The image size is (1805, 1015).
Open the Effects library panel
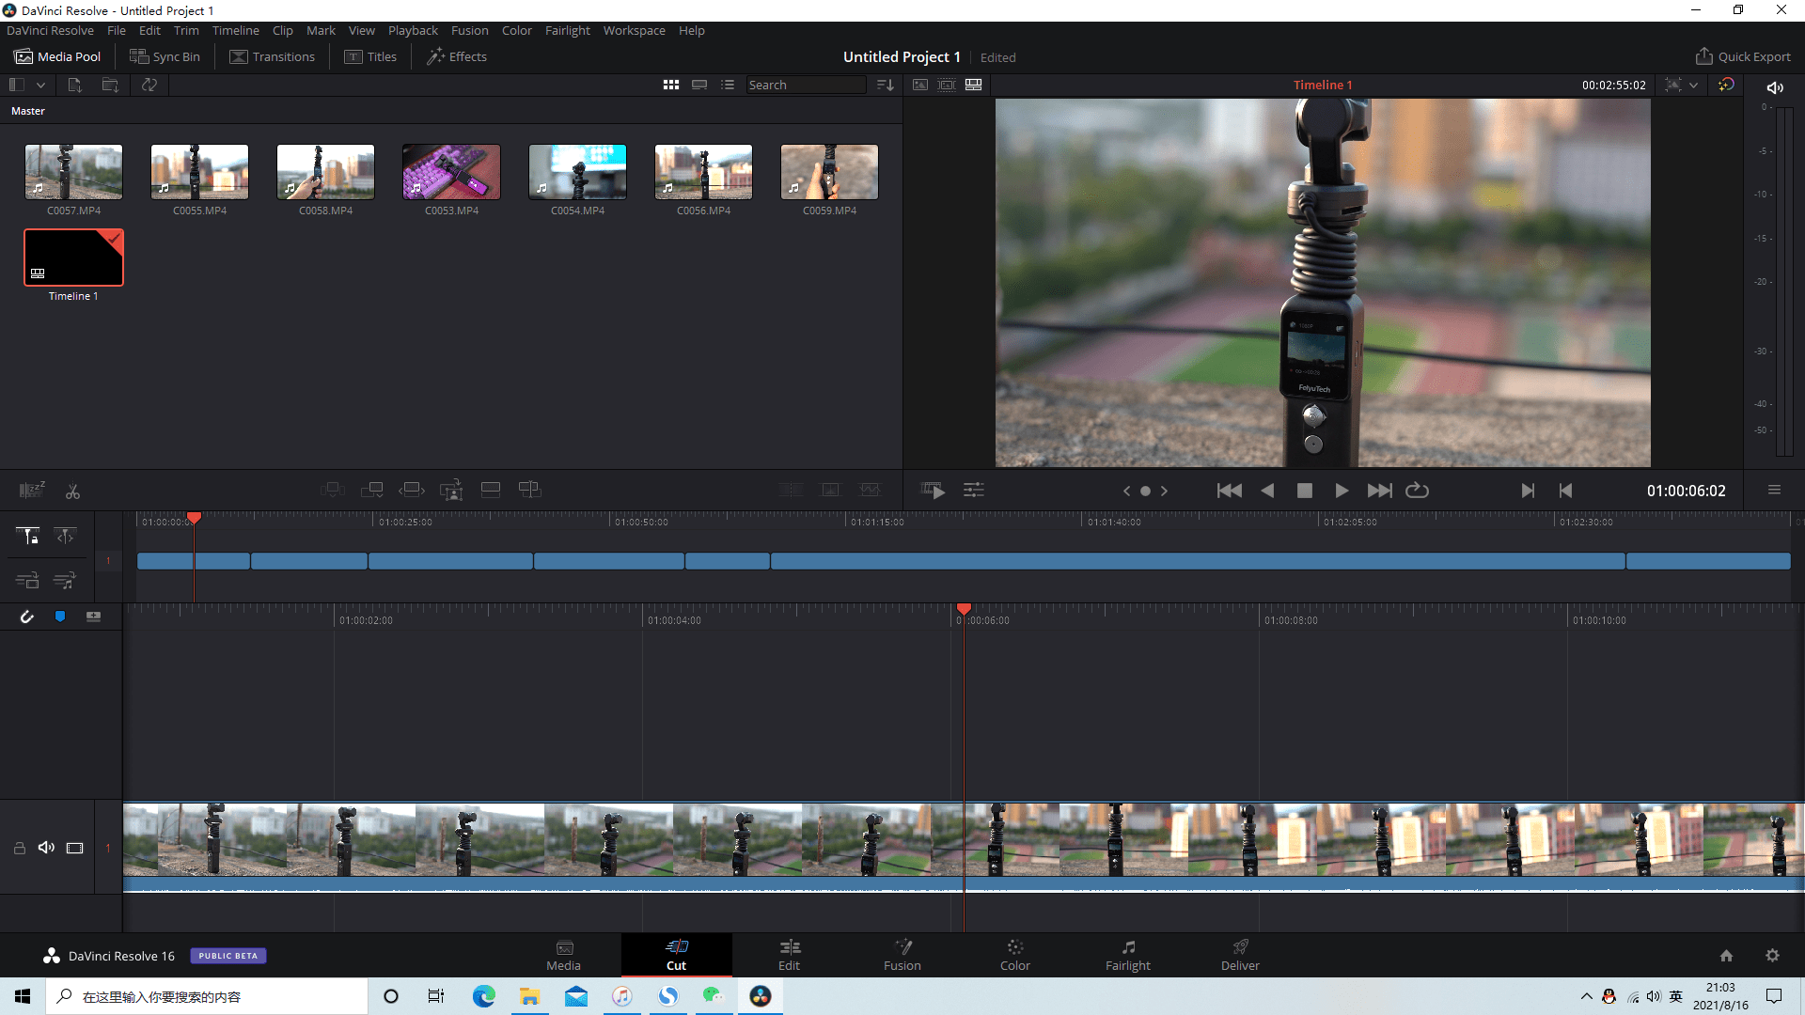click(x=457, y=56)
